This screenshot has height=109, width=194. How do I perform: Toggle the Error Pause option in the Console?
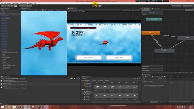pyautogui.click(x=22, y=78)
